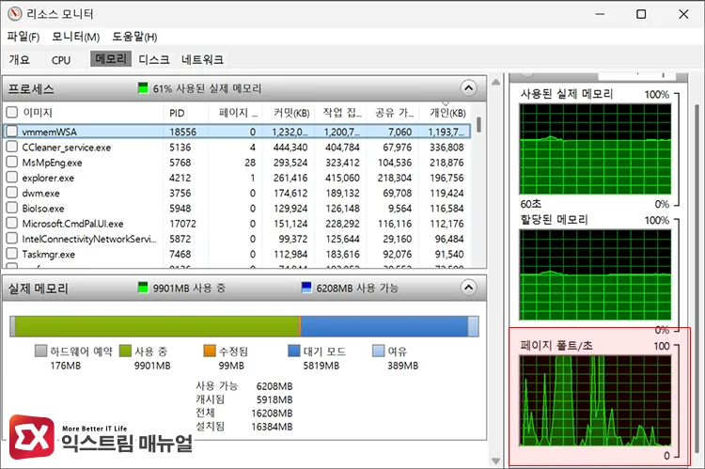The height and width of the screenshot is (469, 705).
Task: Click commit value 174,612 for dwm.exe
Action: (290, 193)
